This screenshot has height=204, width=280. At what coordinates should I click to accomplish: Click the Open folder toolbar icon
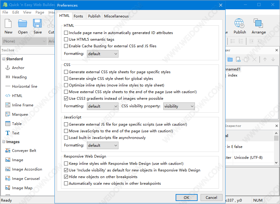pyautogui.click(x=23, y=24)
